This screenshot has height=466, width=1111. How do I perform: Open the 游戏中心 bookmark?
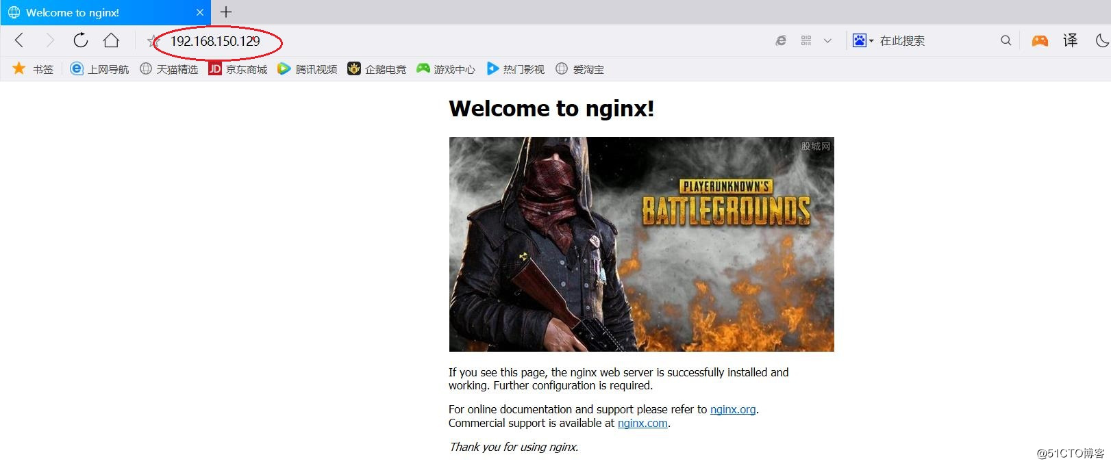(446, 69)
